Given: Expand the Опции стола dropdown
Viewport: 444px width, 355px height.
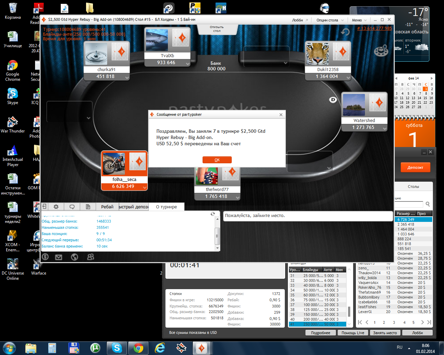Looking at the screenshot, I should 330,20.
